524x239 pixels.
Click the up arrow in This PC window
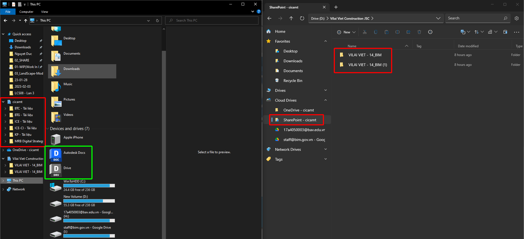click(x=26, y=20)
